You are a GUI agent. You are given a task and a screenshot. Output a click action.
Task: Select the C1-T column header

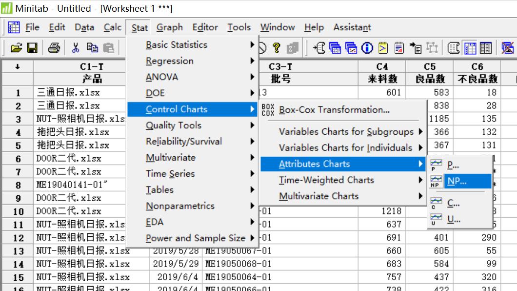[x=91, y=66]
